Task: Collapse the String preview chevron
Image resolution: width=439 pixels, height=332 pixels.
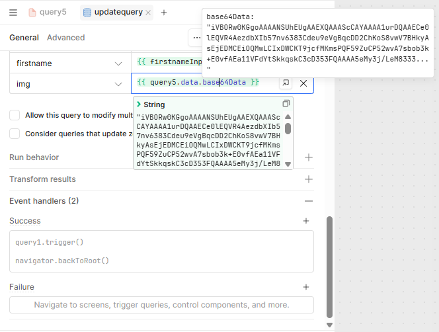Action: [139, 104]
